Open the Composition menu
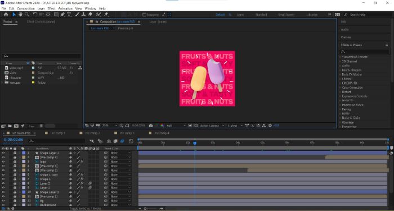 [x=26, y=8]
